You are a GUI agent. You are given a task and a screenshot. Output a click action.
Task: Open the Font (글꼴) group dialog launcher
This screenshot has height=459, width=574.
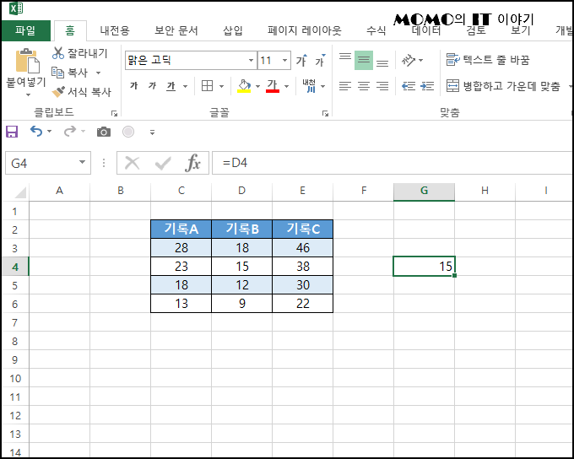point(325,113)
